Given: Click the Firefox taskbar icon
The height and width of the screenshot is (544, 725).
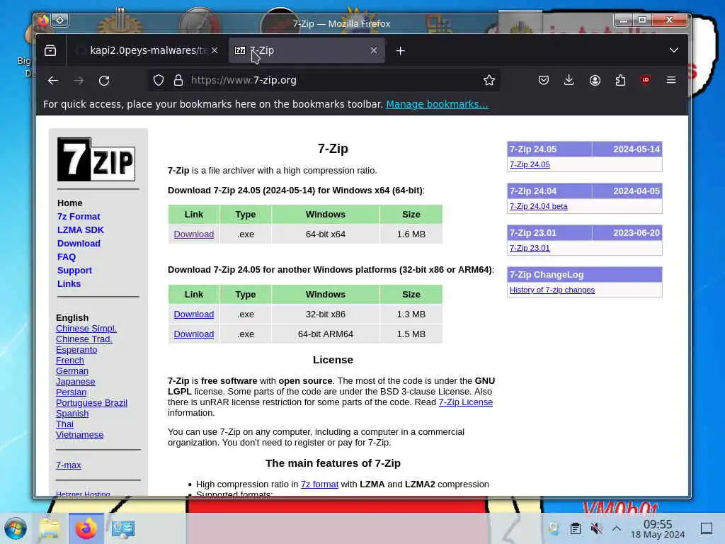Looking at the screenshot, I should coord(86,528).
